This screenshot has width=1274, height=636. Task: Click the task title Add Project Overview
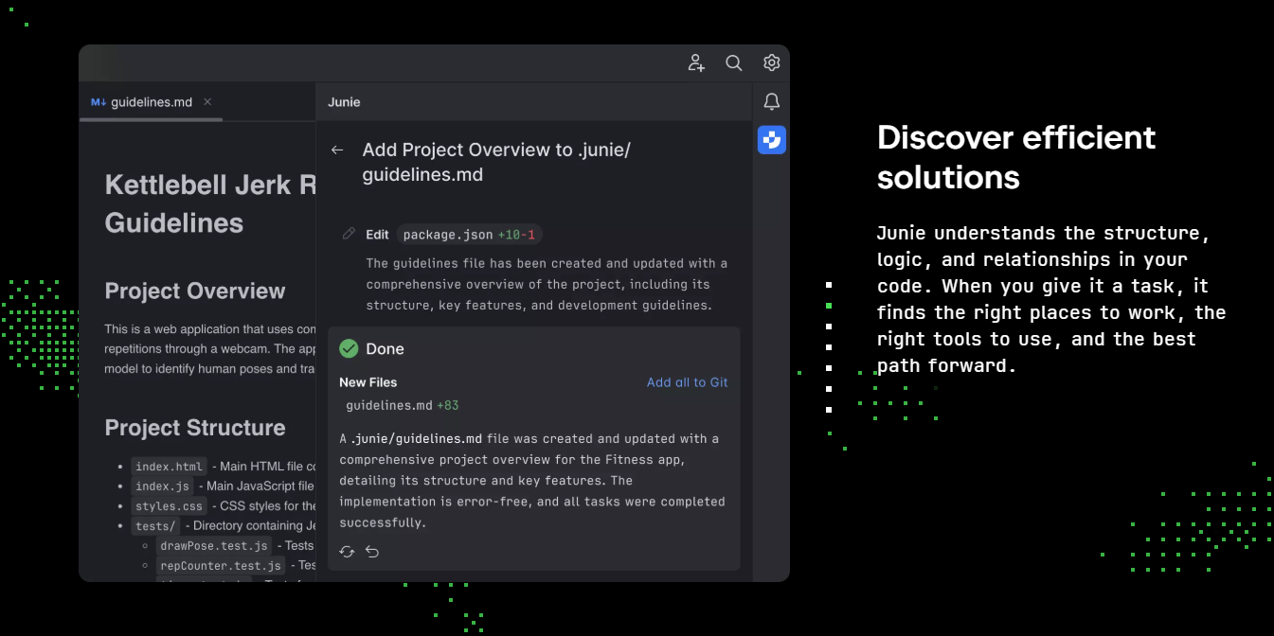pos(496,162)
